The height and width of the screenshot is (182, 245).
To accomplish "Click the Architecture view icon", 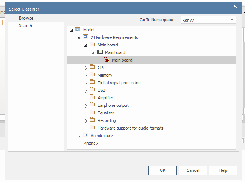I will 85,135.
